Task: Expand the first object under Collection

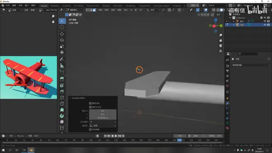Action: coord(234,21)
